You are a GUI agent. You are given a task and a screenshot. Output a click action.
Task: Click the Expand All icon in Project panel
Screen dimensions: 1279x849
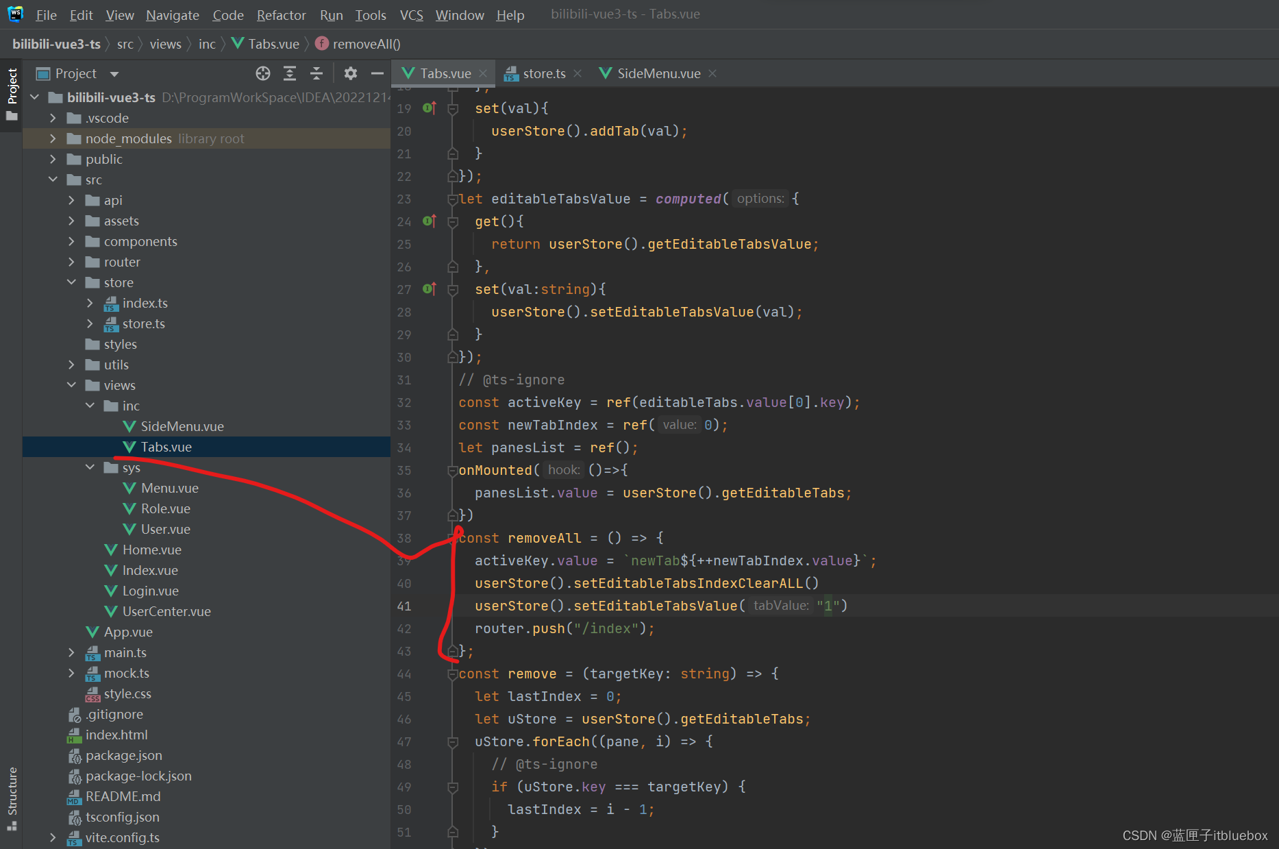(290, 73)
